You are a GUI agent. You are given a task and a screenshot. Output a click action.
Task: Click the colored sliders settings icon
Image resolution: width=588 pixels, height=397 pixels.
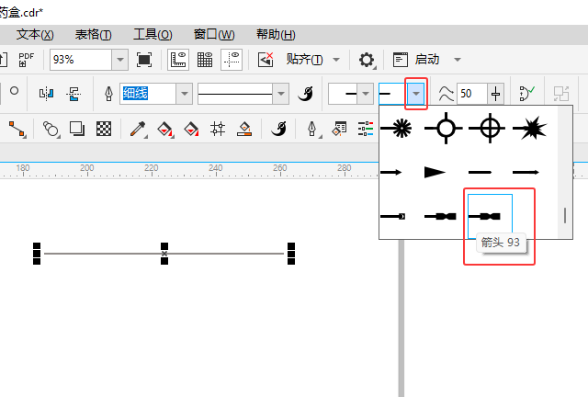(366, 129)
